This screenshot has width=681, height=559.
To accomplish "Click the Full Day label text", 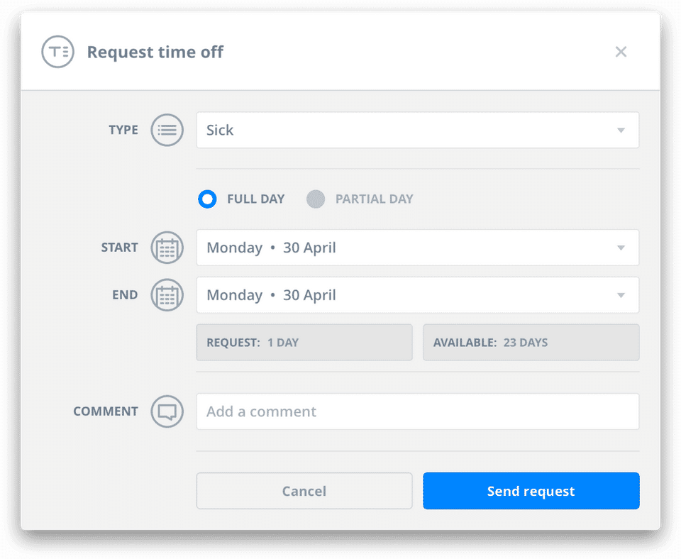I will point(255,199).
